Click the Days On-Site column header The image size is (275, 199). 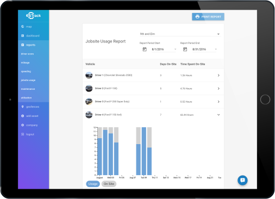click(x=168, y=64)
